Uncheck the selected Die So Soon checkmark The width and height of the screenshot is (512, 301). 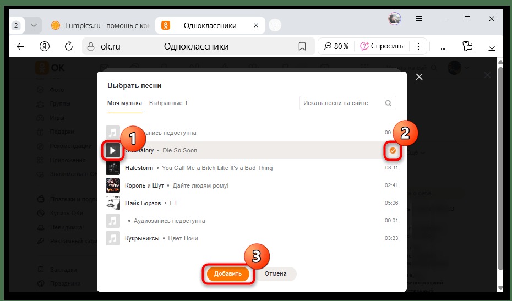pyautogui.click(x=393, y=151)
